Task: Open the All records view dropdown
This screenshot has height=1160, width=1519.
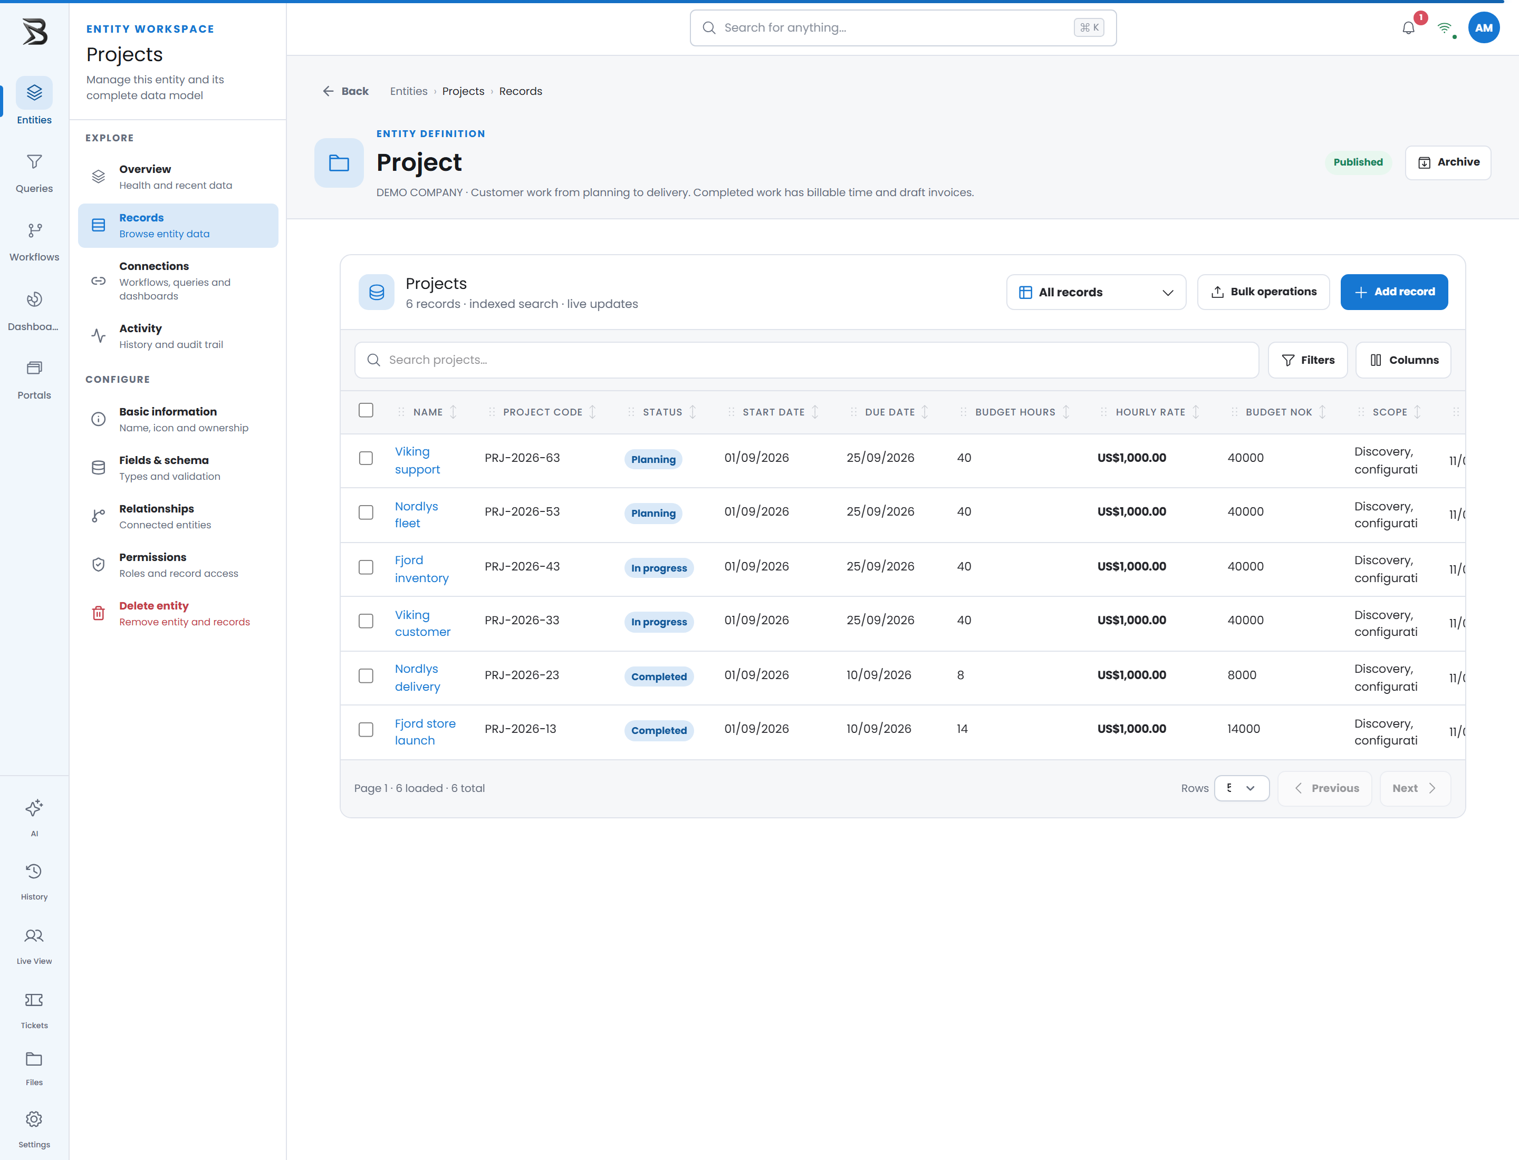Action: [x=1096, y=292]
